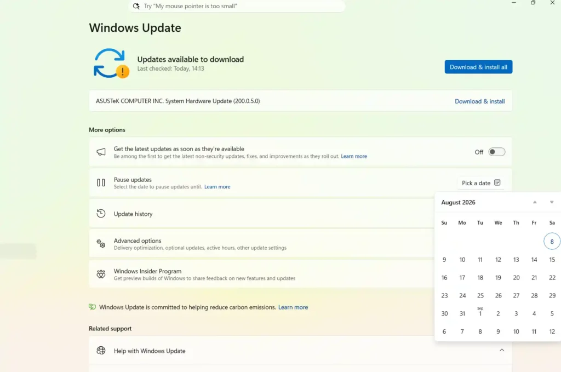
Task: Select September 5 in the calendar
Action: (x=552, y=314)
